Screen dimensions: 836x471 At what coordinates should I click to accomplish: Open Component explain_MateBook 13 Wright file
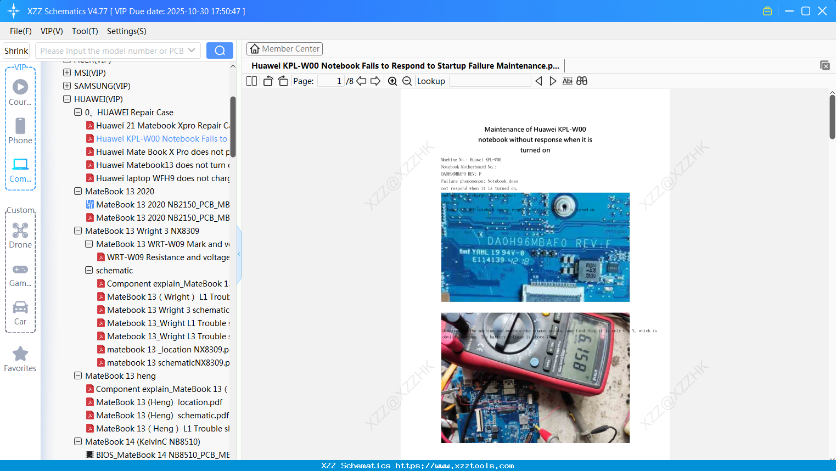click(164, 284)
